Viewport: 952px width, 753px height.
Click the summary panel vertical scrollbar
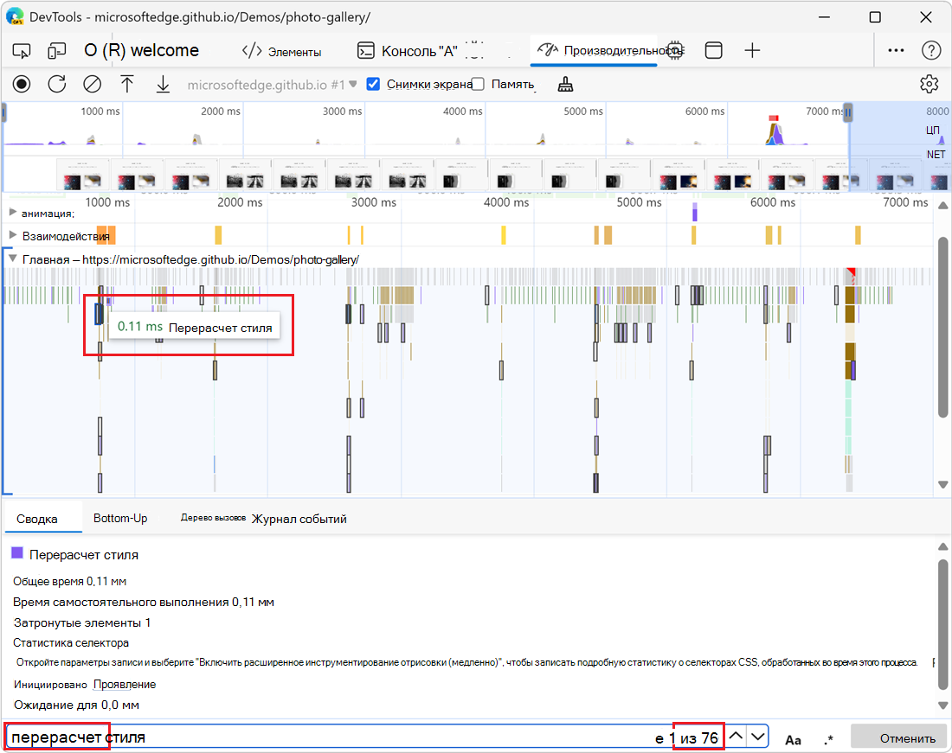tap(942, 624)
